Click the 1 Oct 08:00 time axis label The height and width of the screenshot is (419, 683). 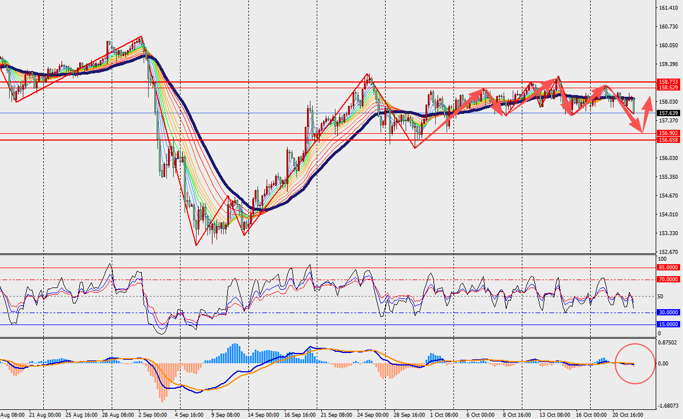444,414
